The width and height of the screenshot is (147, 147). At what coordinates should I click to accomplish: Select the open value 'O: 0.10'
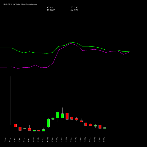tap(51, 10)
